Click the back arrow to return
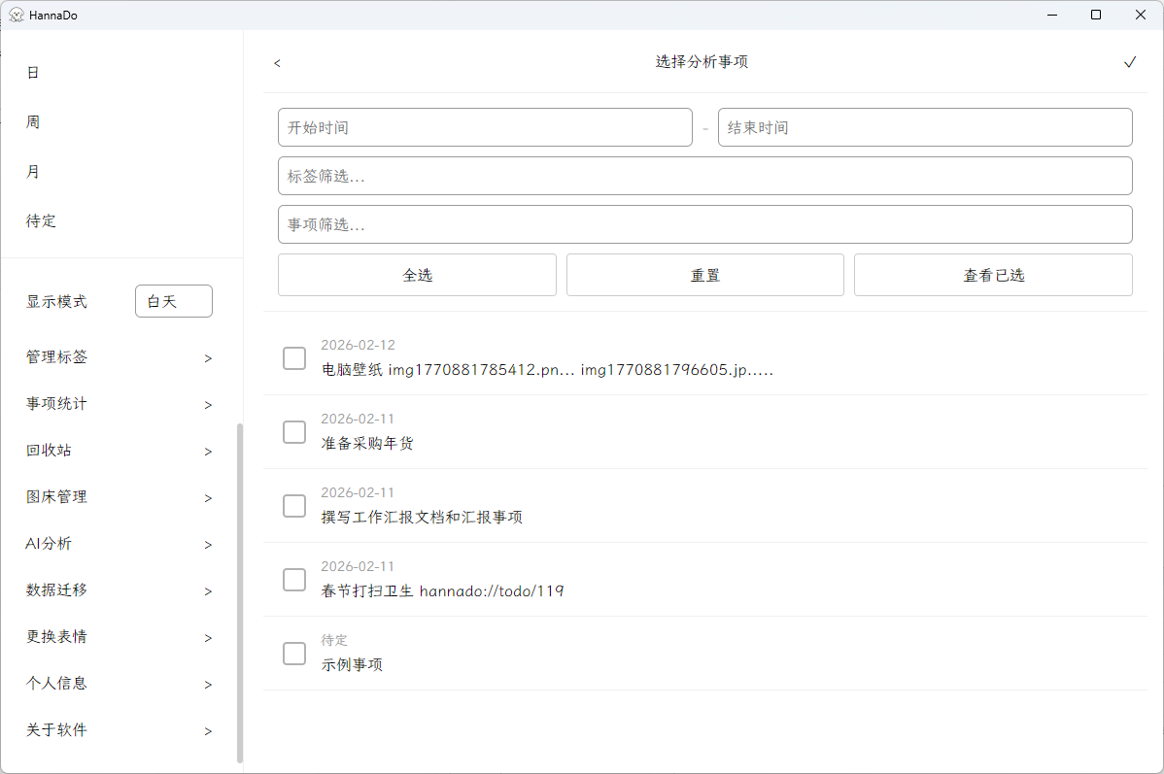Screen dimensions: 1164x774 277,62
